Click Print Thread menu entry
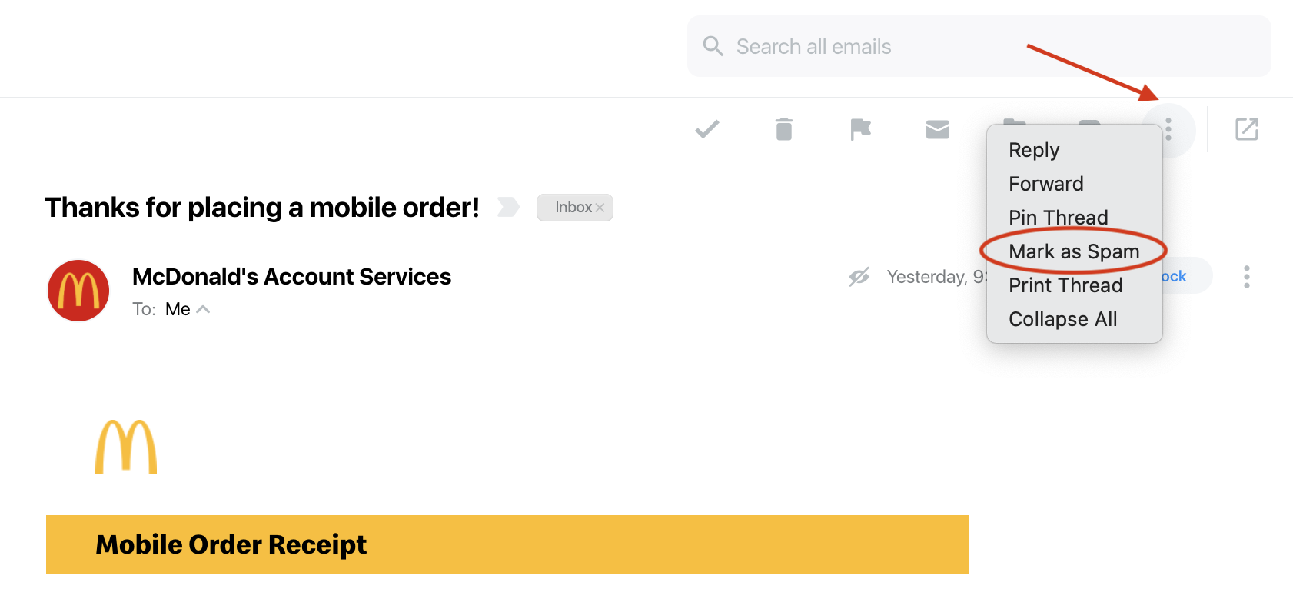 pos(1065,285)
